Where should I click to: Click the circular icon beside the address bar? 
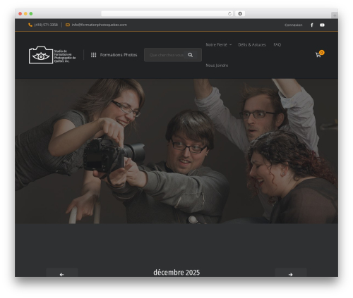[240, 13]
